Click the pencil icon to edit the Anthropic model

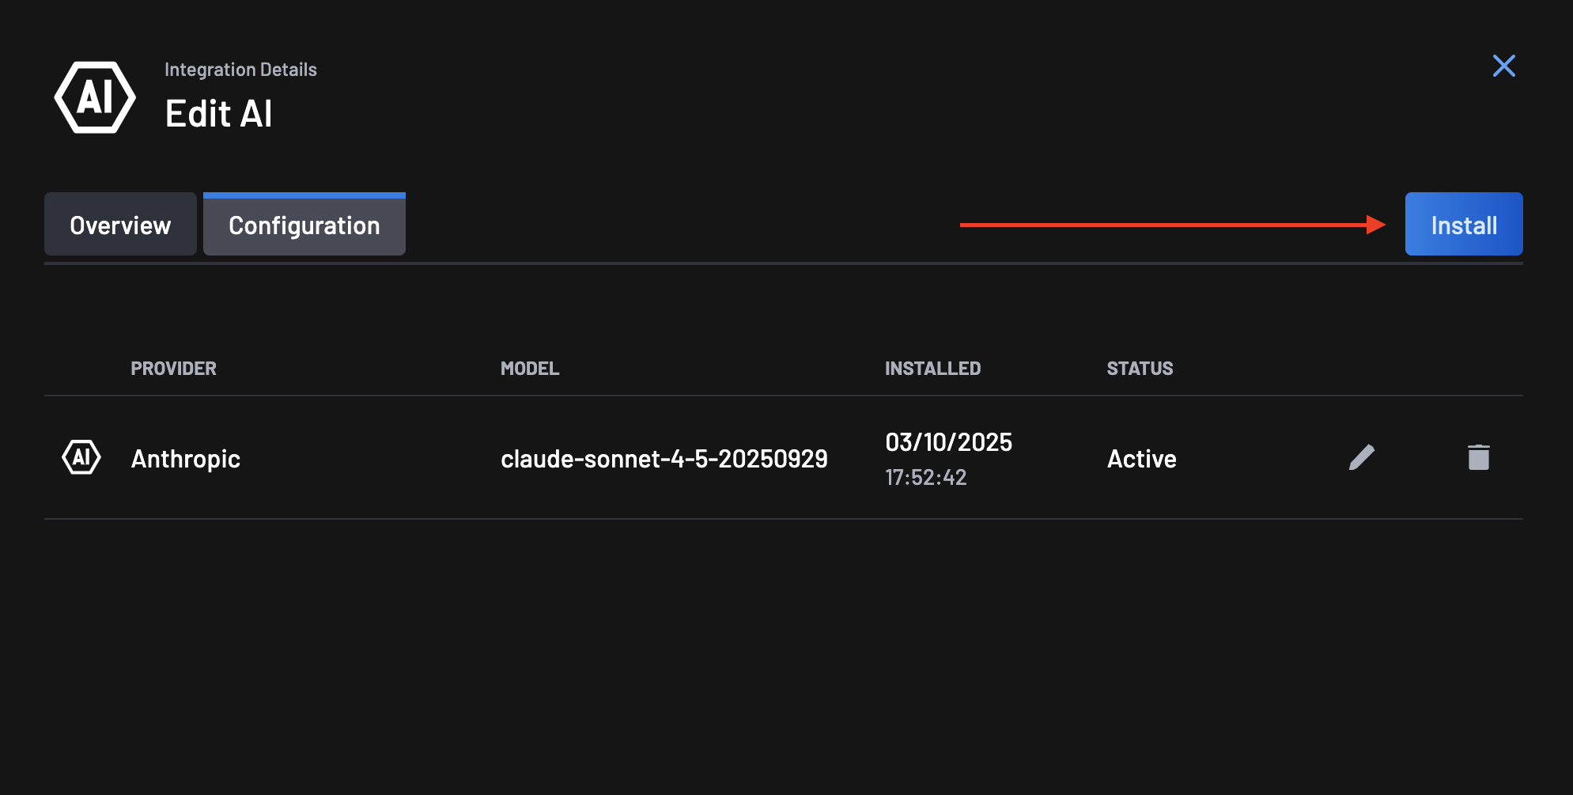(x=1362, y=457)
